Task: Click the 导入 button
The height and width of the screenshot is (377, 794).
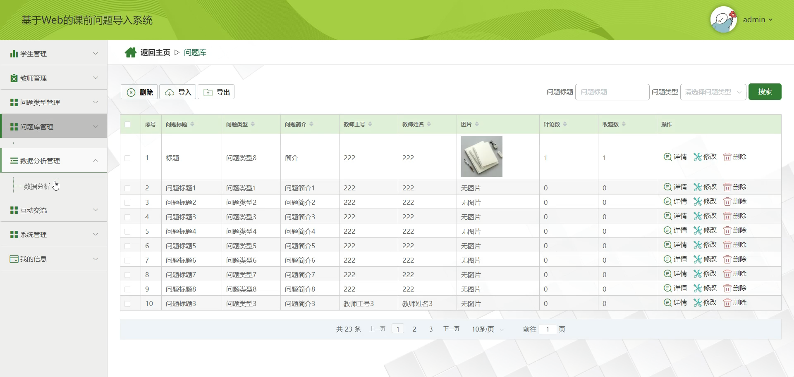Action: tap(178, 92)
